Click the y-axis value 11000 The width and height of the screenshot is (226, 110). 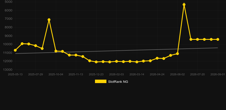pyautogui.click(x=8, y=53)
